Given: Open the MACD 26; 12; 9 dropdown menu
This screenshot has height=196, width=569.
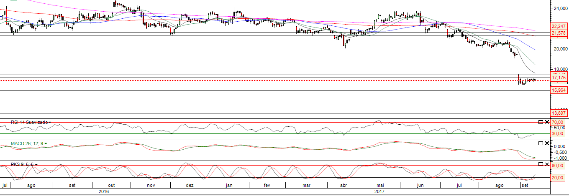Looking at the screenshot, I should (x=46, y=144).
